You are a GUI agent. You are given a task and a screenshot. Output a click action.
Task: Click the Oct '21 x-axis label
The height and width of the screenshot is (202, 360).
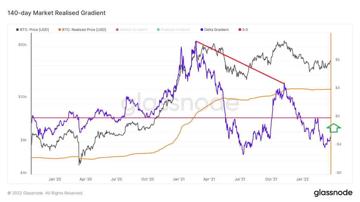pyautogui.click(x=271, y=179)
